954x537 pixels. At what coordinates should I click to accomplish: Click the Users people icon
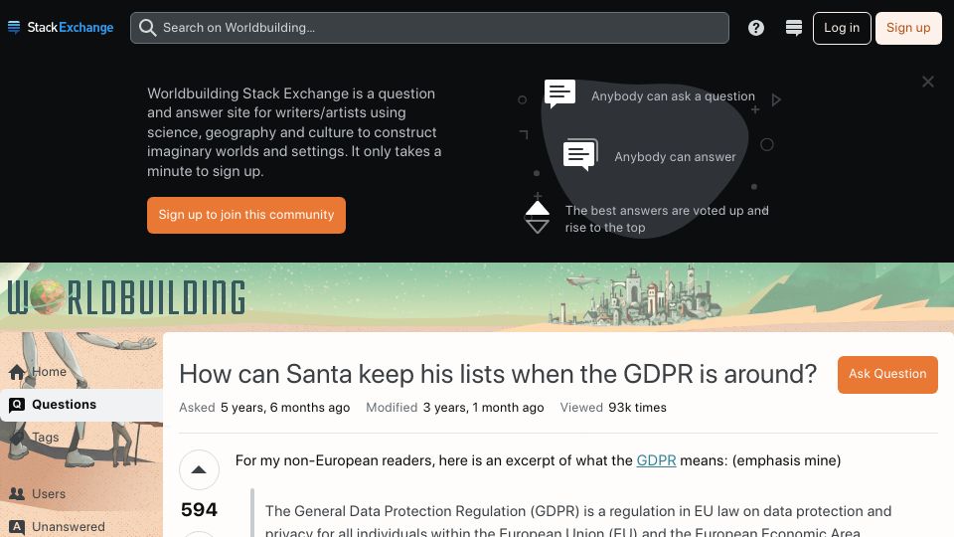click(x=17, y=494)
